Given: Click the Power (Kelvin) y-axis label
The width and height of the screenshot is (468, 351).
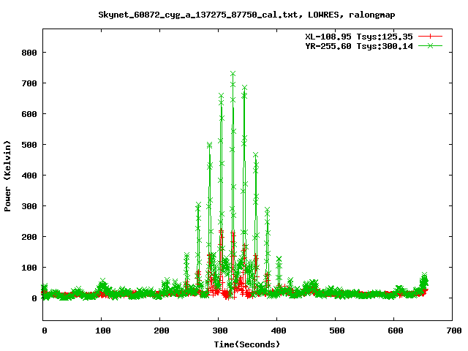Looking at the screenshot, I should pyautogui.click(x=7, y=176).
